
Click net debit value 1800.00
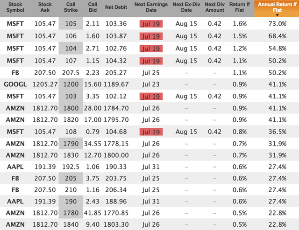(x=116, y=155)
